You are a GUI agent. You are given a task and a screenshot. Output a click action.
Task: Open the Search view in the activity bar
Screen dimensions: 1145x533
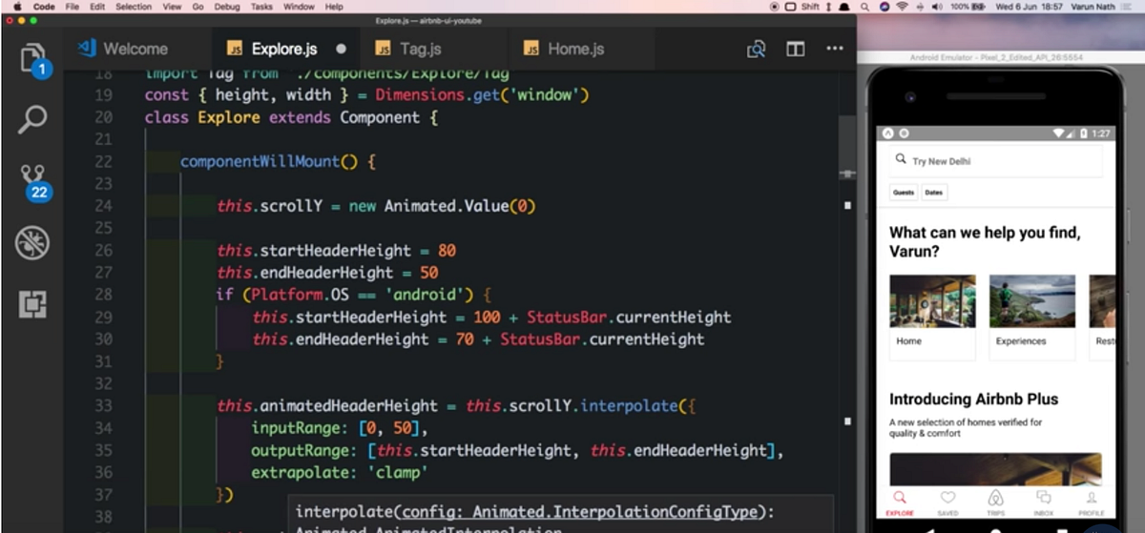tap(33, 119)
